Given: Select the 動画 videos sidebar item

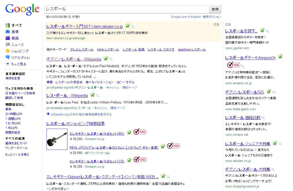Looking at the screenshot, I should [x=15, y=38].
